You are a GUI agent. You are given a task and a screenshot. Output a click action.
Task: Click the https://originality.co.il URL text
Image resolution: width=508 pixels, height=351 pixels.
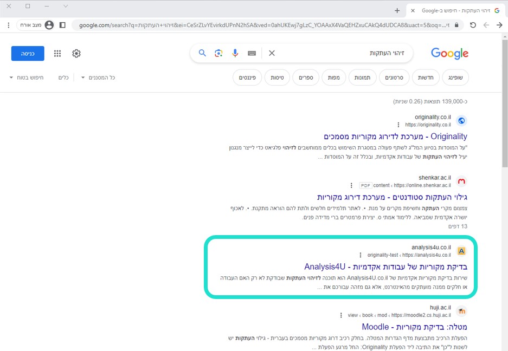[x=428, y=125]
